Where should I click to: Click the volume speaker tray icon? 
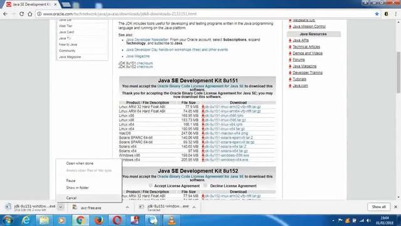368,220
